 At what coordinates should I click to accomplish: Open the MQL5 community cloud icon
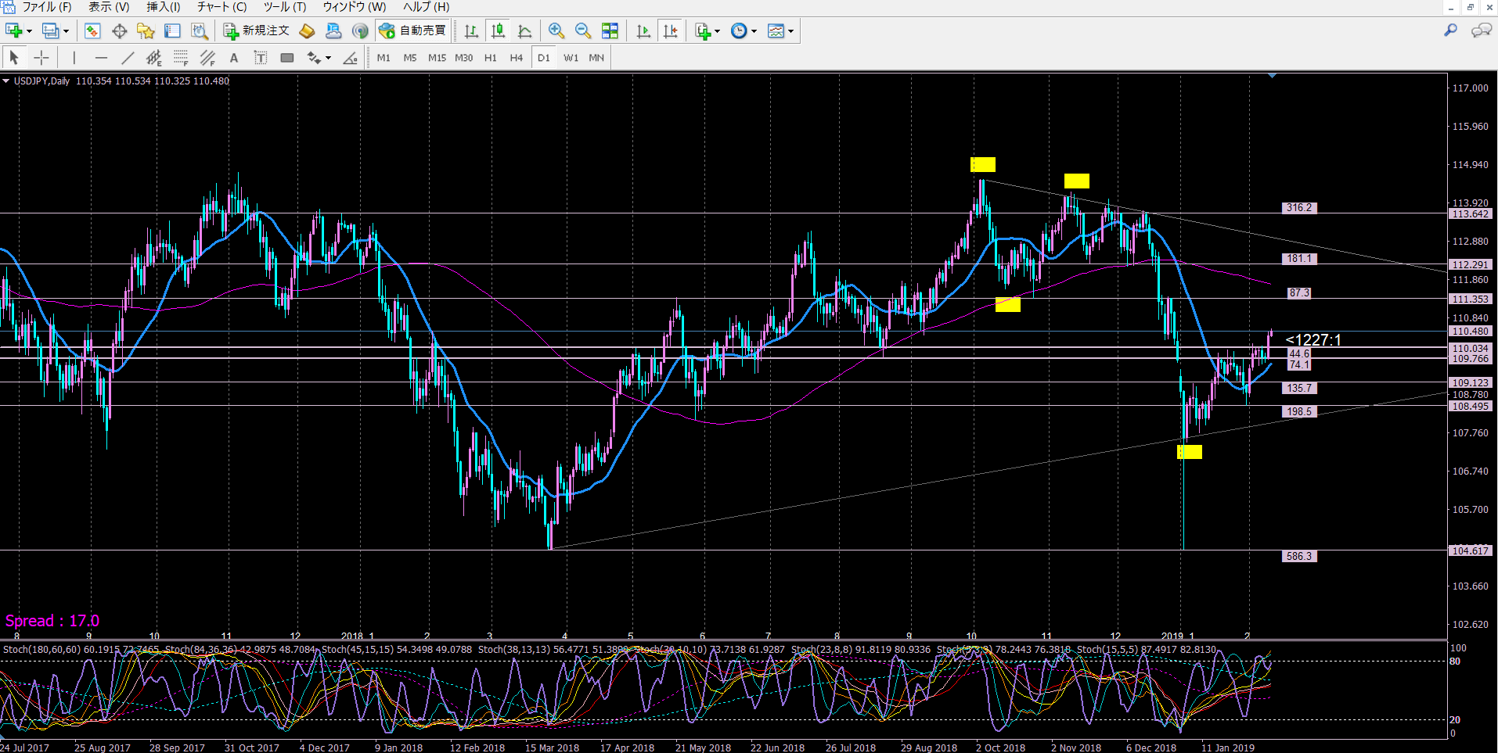333,30
